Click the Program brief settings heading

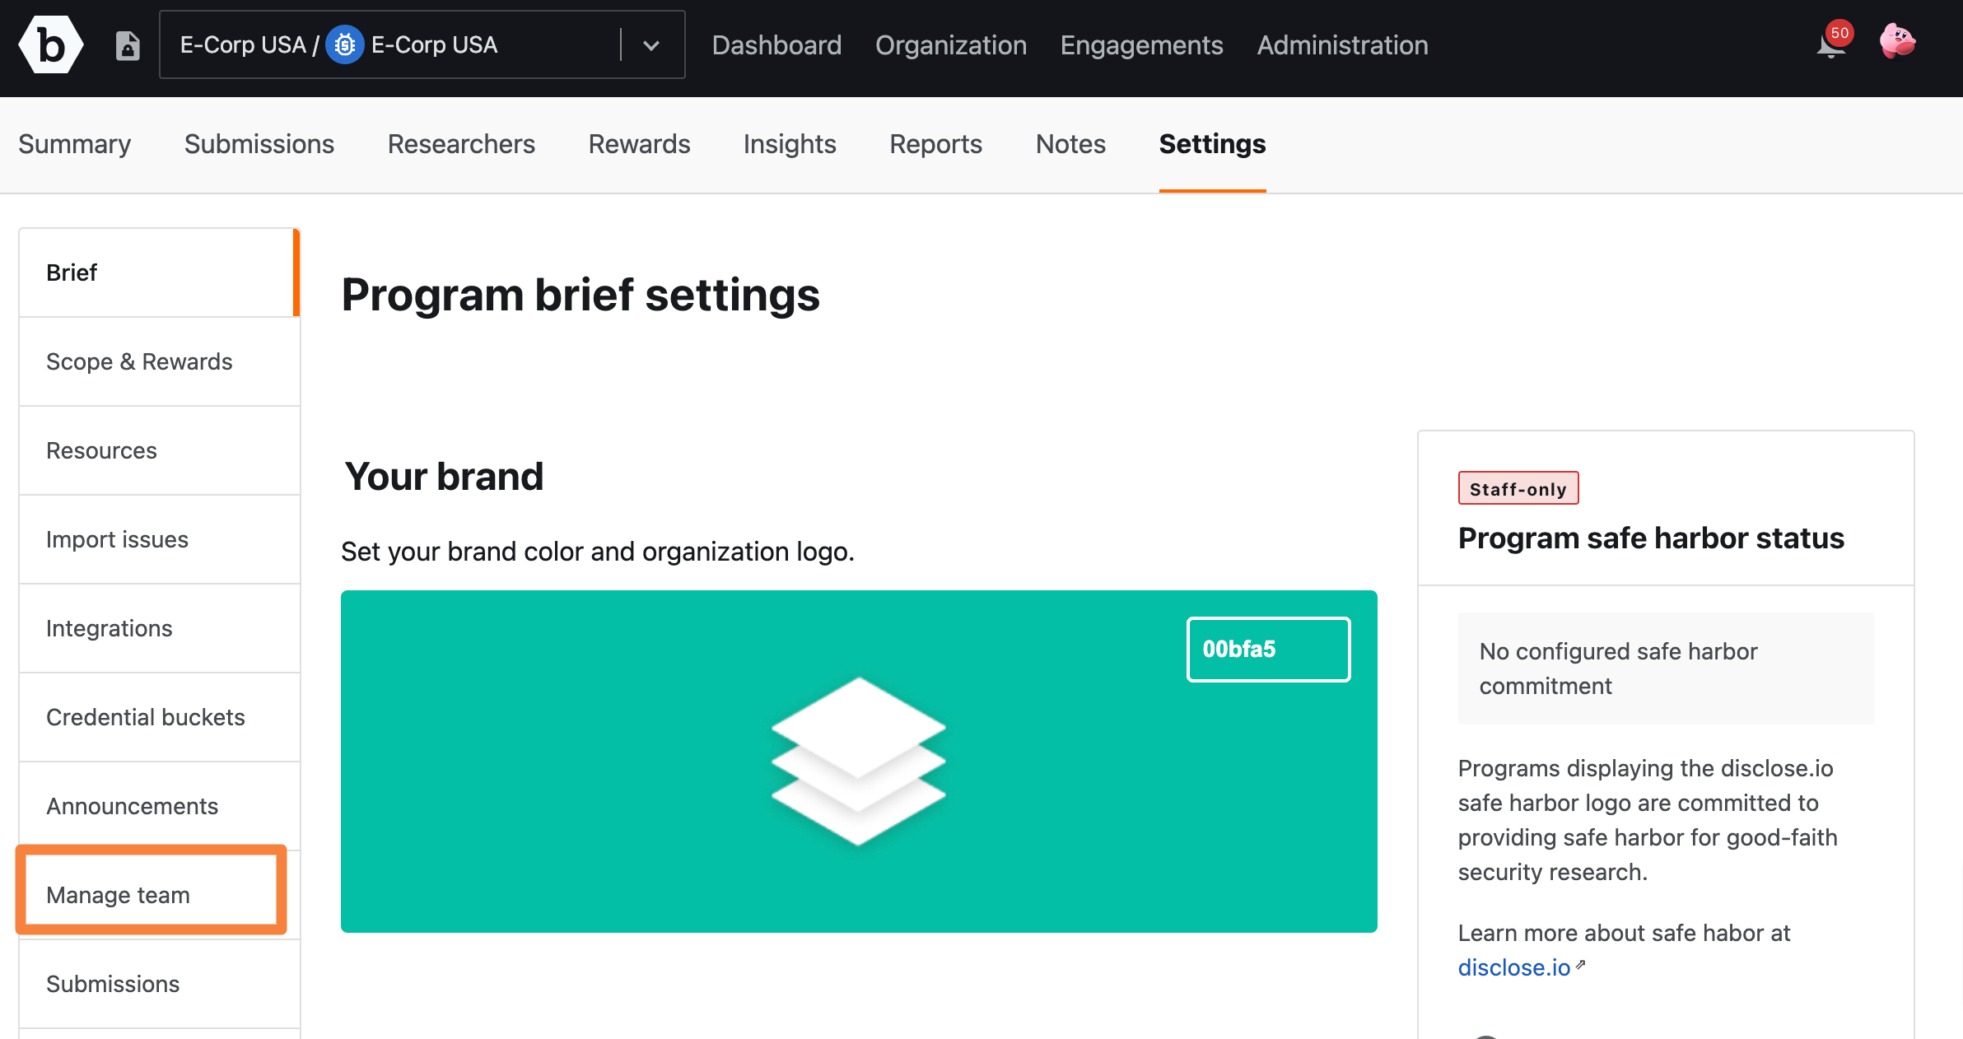581,295
